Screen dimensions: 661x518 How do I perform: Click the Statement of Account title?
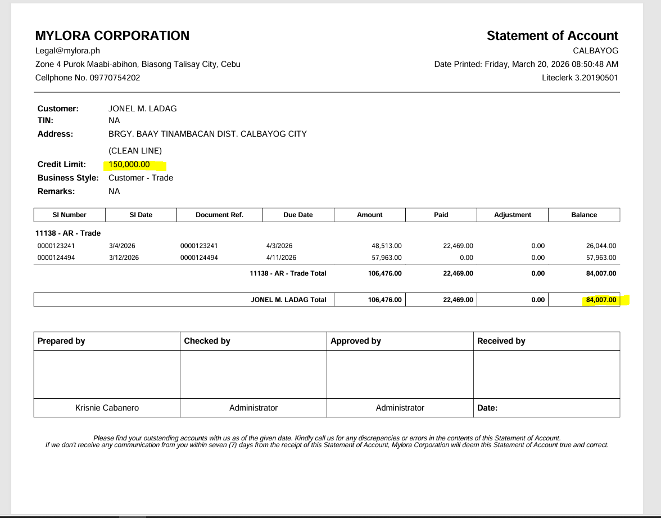coord(552,36)
